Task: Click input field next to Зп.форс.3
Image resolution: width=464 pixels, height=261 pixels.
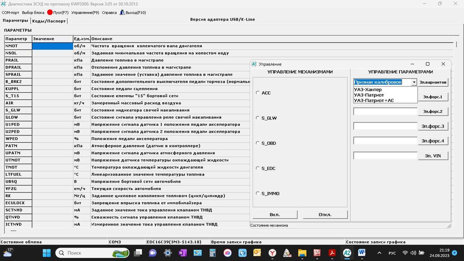Action: click(x=386, y=126)
